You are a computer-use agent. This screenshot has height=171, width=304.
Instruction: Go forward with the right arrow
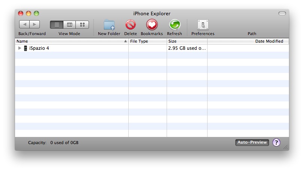coord(35,25)
